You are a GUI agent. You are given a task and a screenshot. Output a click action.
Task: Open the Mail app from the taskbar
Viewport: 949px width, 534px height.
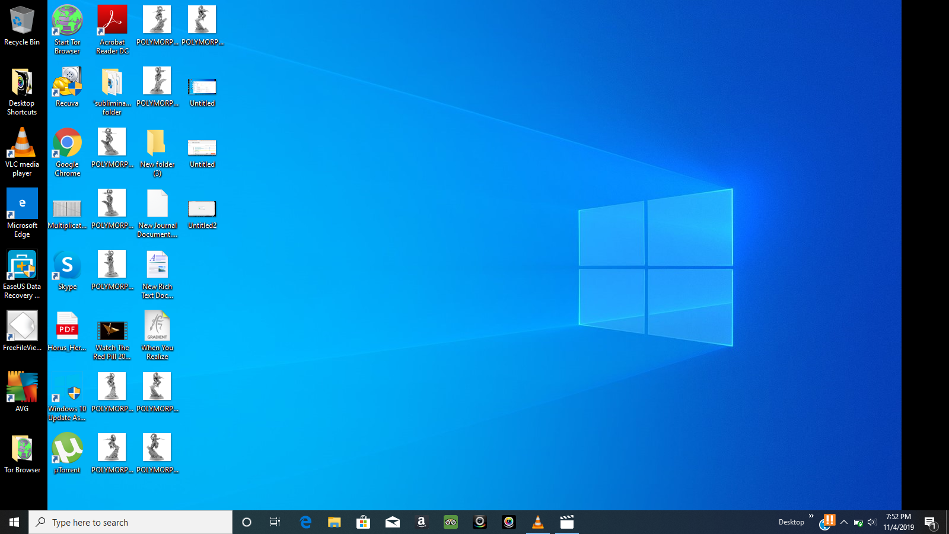pos(393,522)
